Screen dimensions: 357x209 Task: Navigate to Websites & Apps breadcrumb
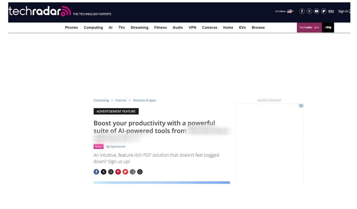point(144,100)
